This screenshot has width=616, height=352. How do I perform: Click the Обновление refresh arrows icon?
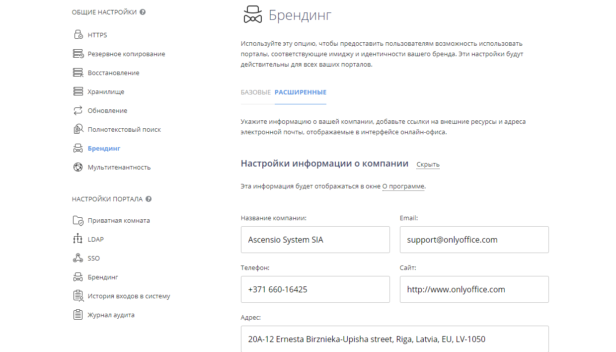point(78,110)
